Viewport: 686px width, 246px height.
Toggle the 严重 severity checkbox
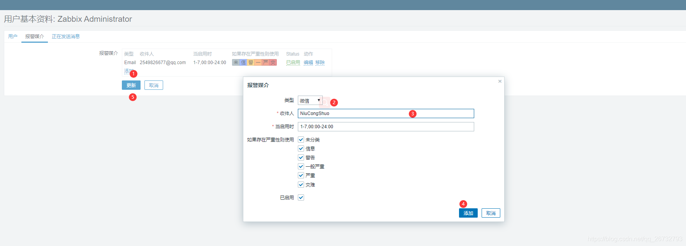click(301, 175)
